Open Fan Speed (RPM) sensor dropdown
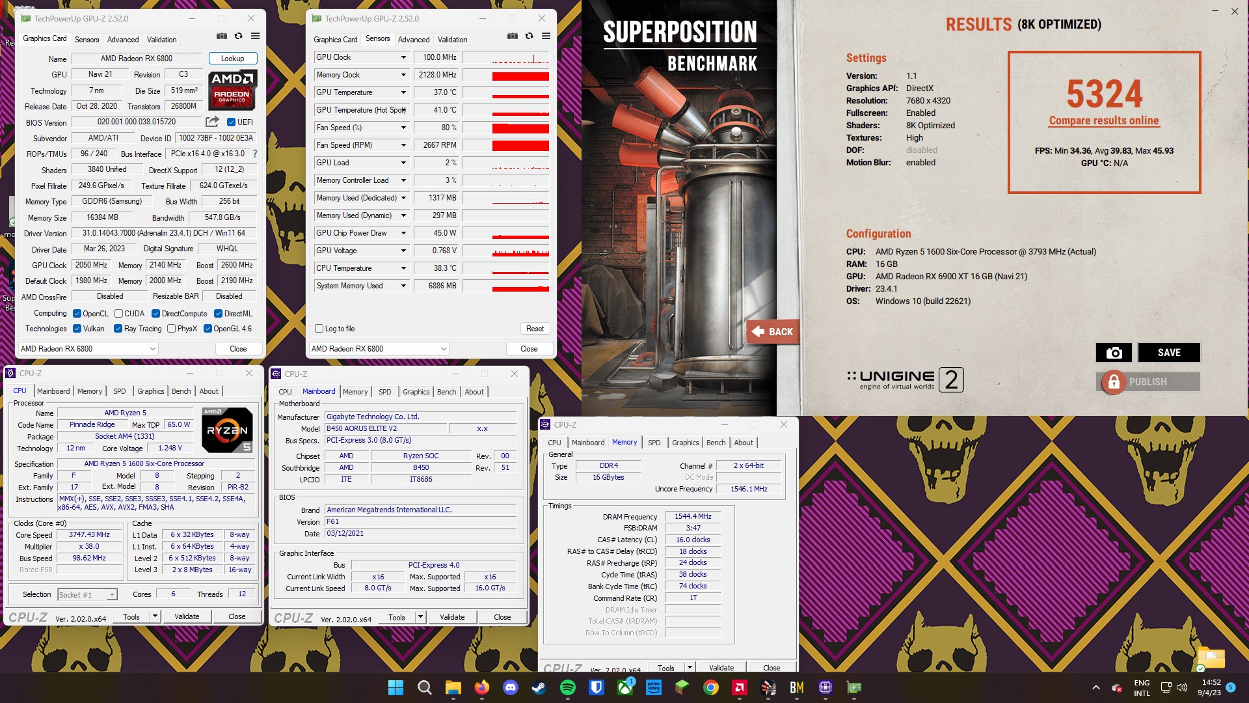1249x703 pixels. coord(403,145)
